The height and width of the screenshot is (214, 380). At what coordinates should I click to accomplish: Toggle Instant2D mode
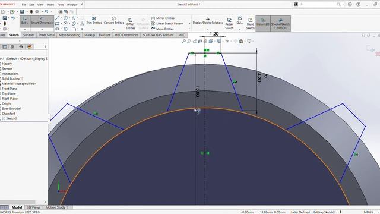[263, 23]
